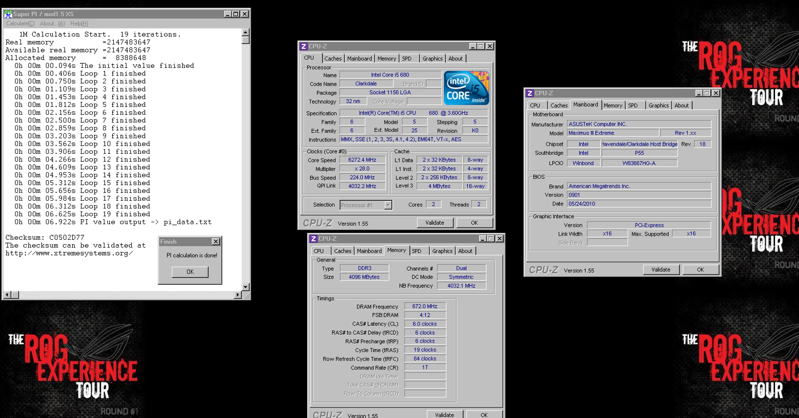
Task: Click OK in the CPU-Z Mainboard window
Action: click(701, 270)
